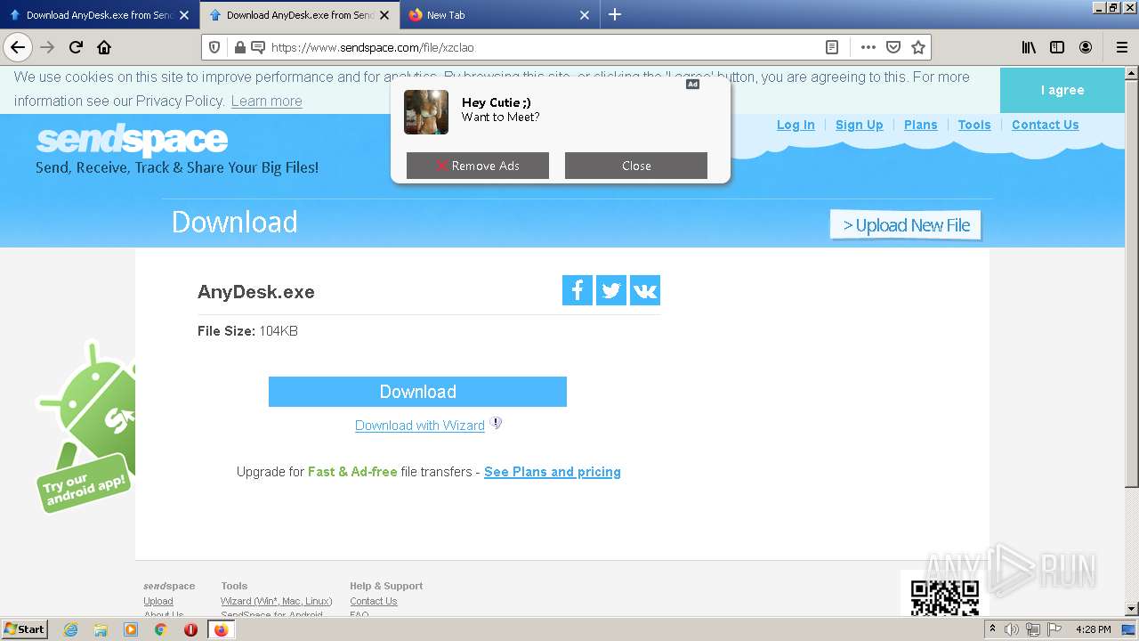Open the Windows Start menu
Viewport: 1139px width, 641px height.
(x=24, y=629)
